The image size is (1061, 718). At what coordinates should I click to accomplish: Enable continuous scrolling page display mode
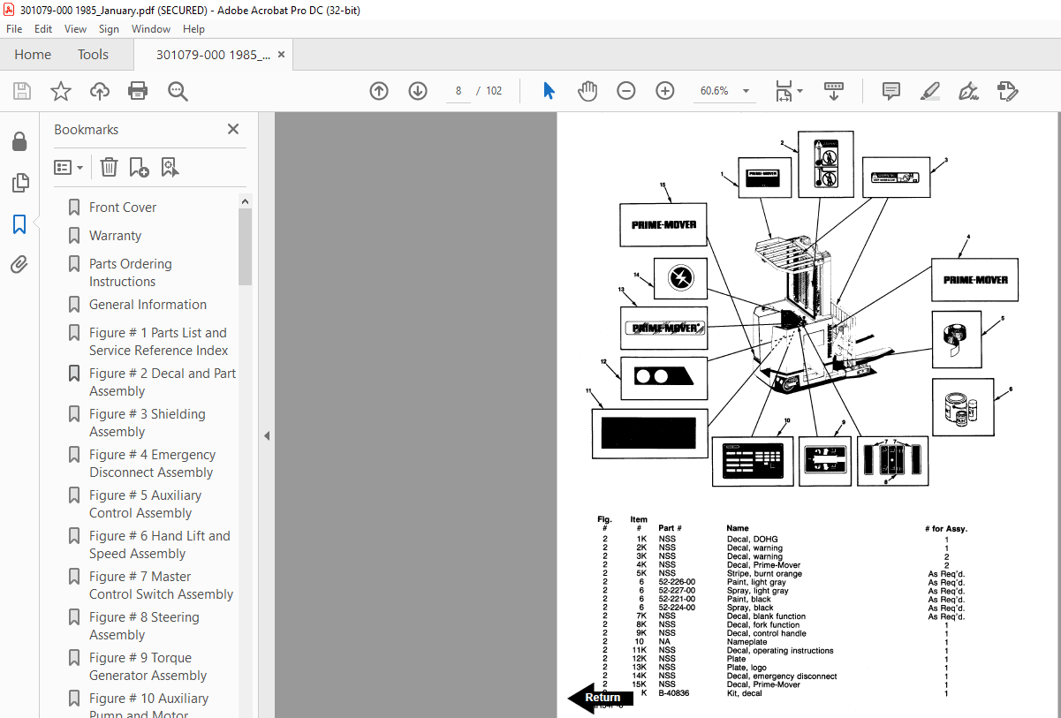click(833, 91)
